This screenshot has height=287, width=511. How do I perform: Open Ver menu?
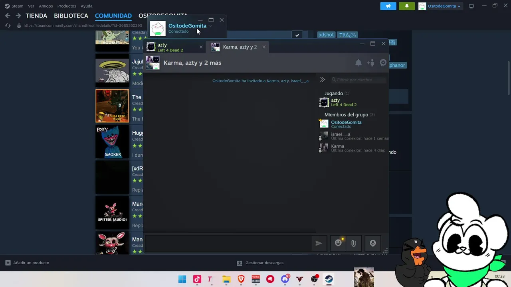pyautogui.click(x=31, y=6)
